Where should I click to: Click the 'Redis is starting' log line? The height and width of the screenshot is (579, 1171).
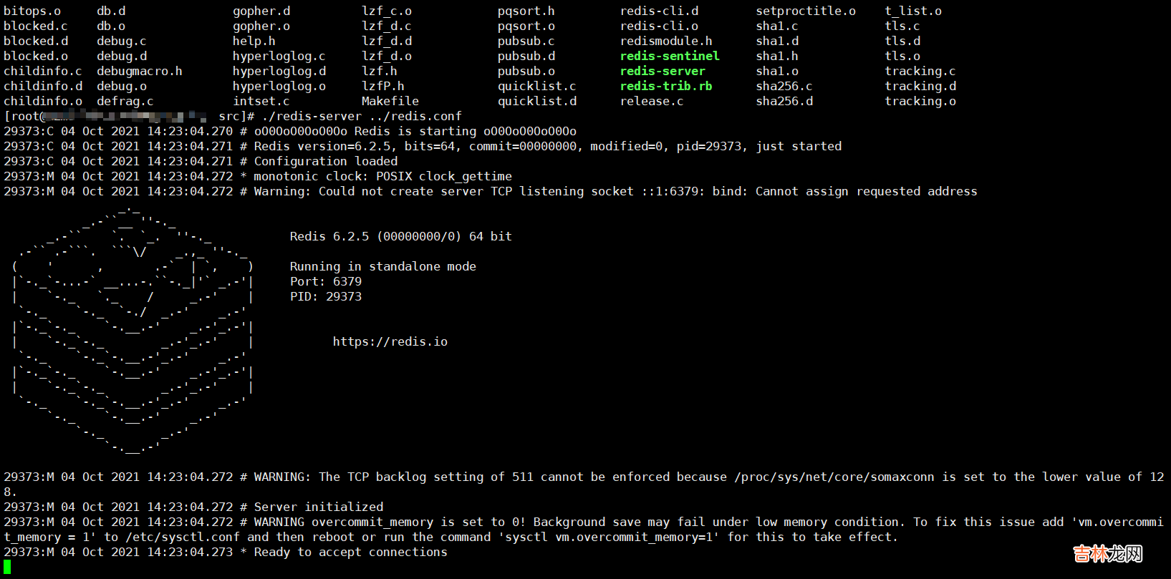click(x=290, y=131)
